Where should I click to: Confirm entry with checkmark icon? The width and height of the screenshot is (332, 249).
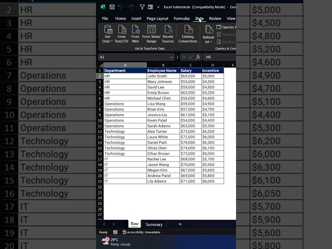pos(191,57)
